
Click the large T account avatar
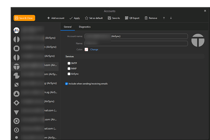198,40
